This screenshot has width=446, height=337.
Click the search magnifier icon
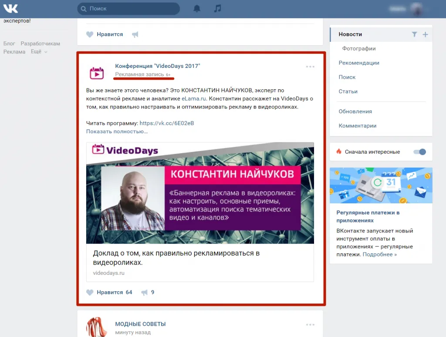(84, 9)
